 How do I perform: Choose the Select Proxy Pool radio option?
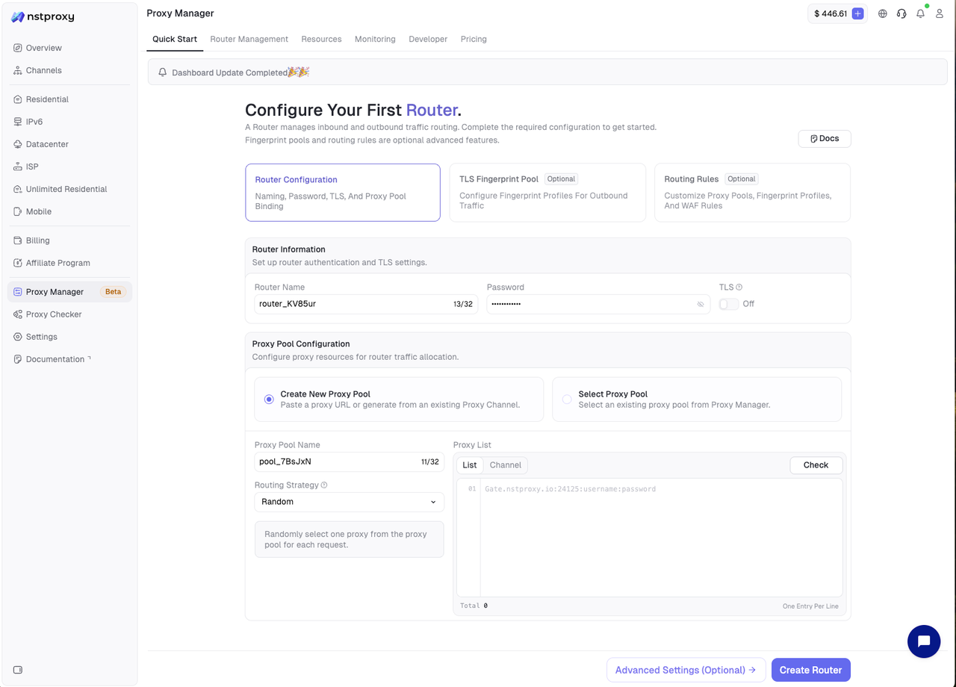[567, 400]
